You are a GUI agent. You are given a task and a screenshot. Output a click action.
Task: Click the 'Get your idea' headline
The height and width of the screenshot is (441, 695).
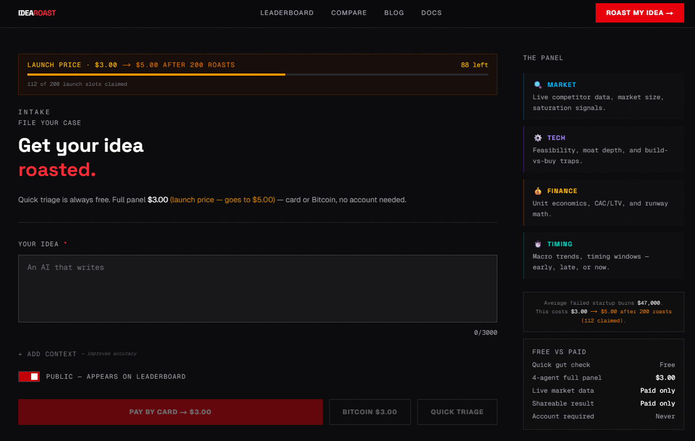pyautogui.click(x=81, y=145)
